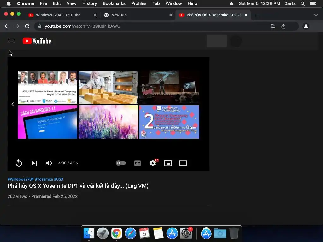Click Sat Mar 5 12:38 PM clock
This screenshot has height=242, width=323.
tap(259, 3)
